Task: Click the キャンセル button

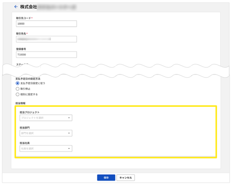Action: (125, 177)
